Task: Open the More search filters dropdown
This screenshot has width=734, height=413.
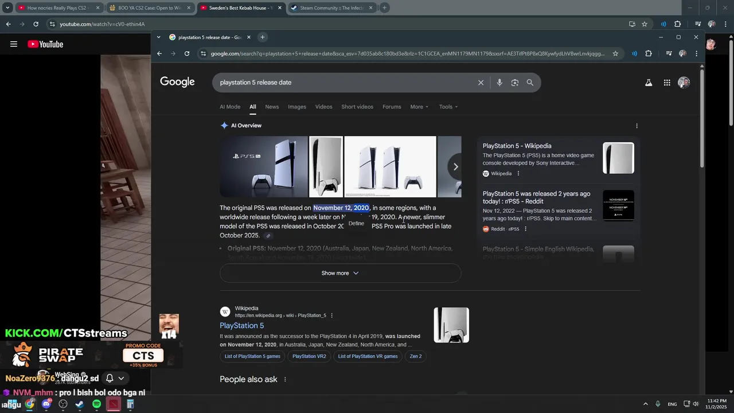Action: click(x=419, y=107)
